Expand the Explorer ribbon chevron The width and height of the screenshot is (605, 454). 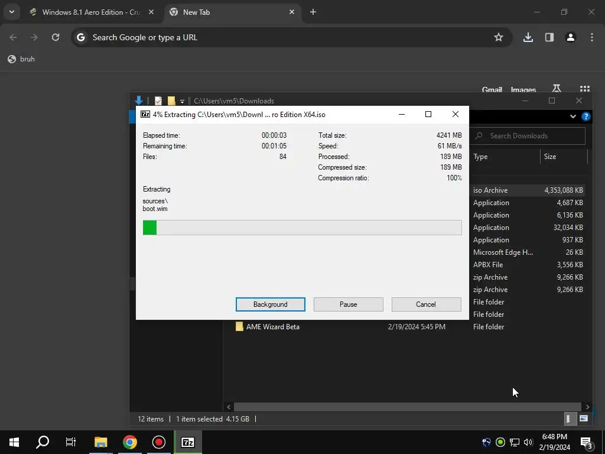pyautogui.click(x=573, y=116)
